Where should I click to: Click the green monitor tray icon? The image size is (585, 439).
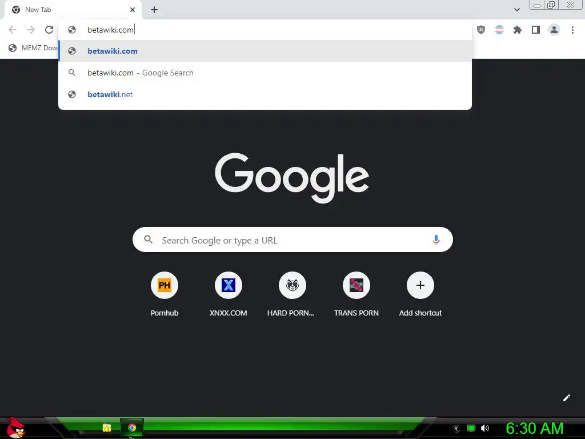point(471,428)
